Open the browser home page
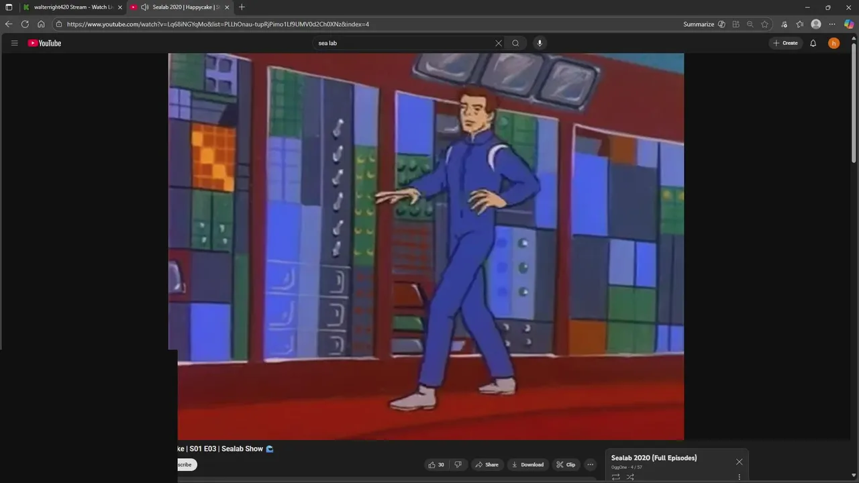The width and height of the screenshot is (859, 483). click(x=41, y=24)
